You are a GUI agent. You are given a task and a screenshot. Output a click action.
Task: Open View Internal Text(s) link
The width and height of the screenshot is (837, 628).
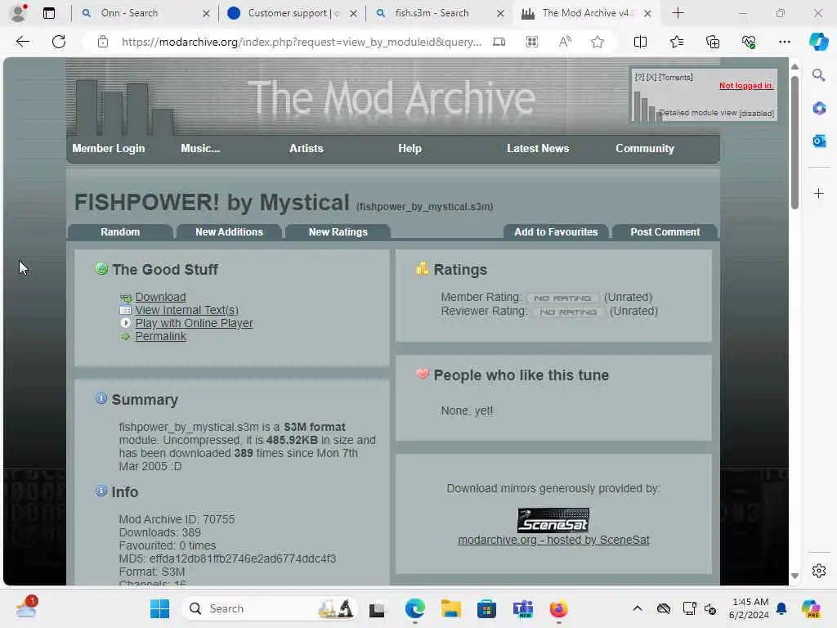pos(187,310)
